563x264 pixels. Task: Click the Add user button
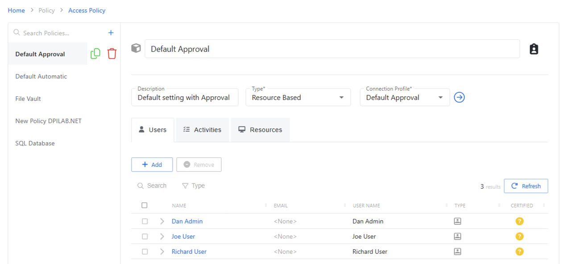[152, 165]
